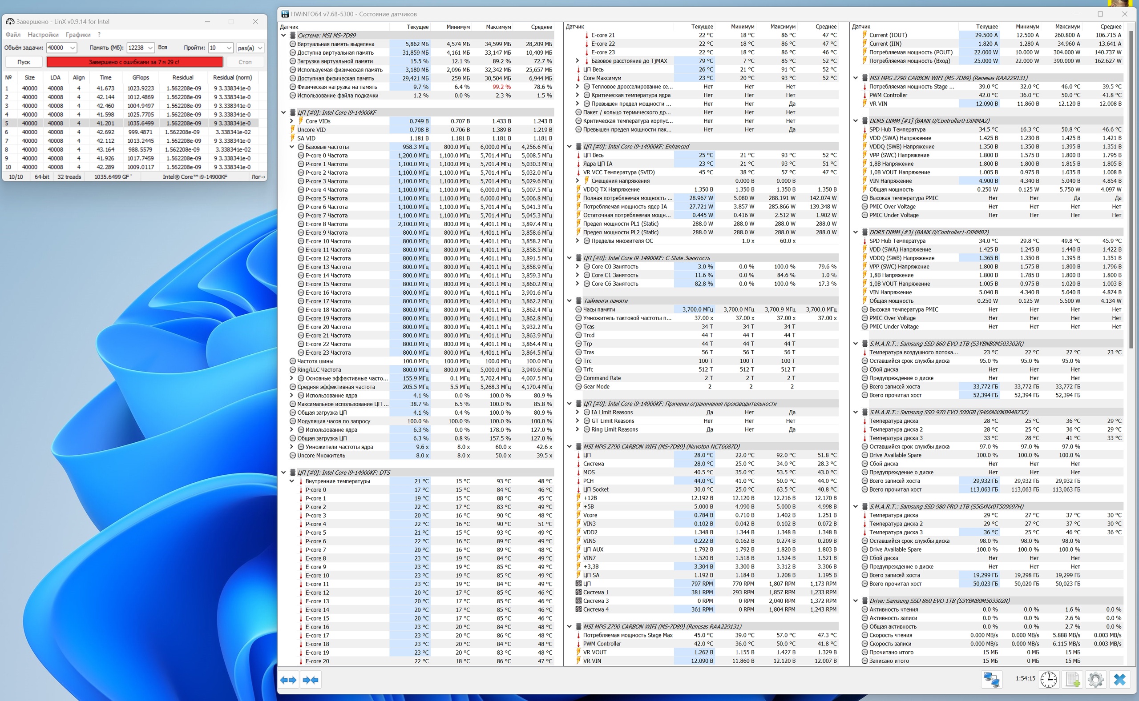Collapse the Тайминги памяти section
The width and height of the screenshot is (1139, 701).
coord(569,301)
